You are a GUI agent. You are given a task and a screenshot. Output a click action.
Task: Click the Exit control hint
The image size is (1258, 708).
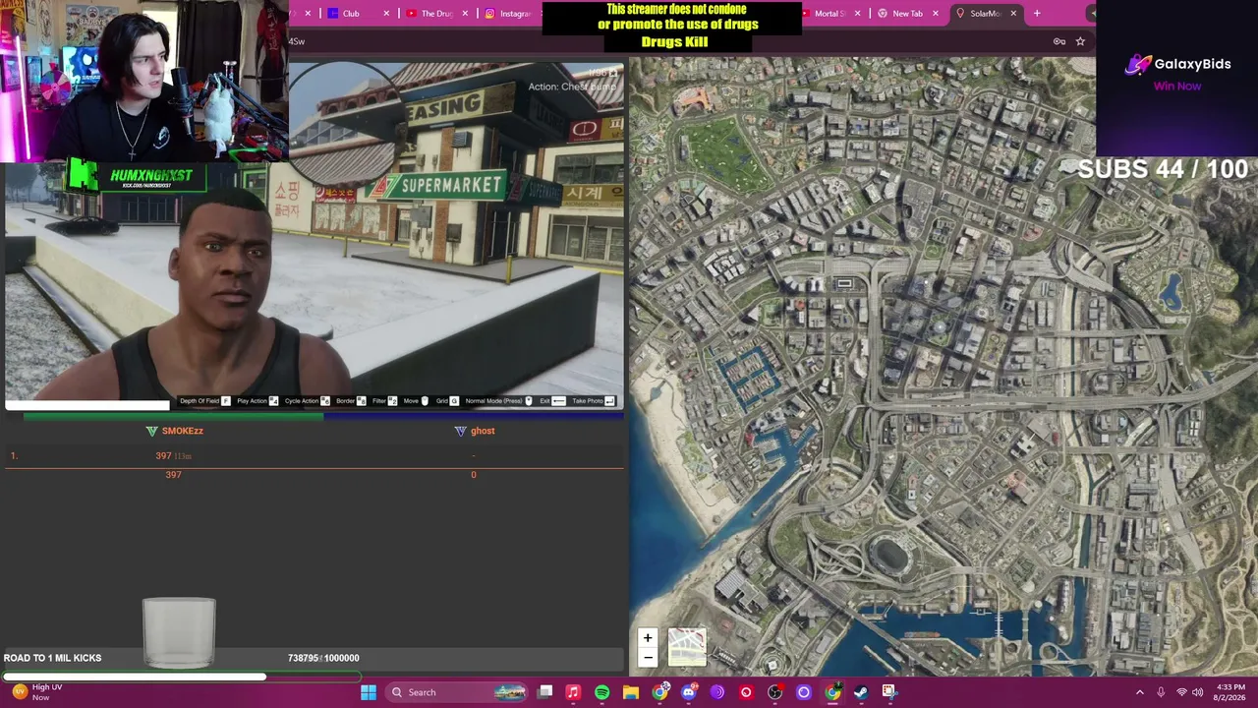click(552, 401)
